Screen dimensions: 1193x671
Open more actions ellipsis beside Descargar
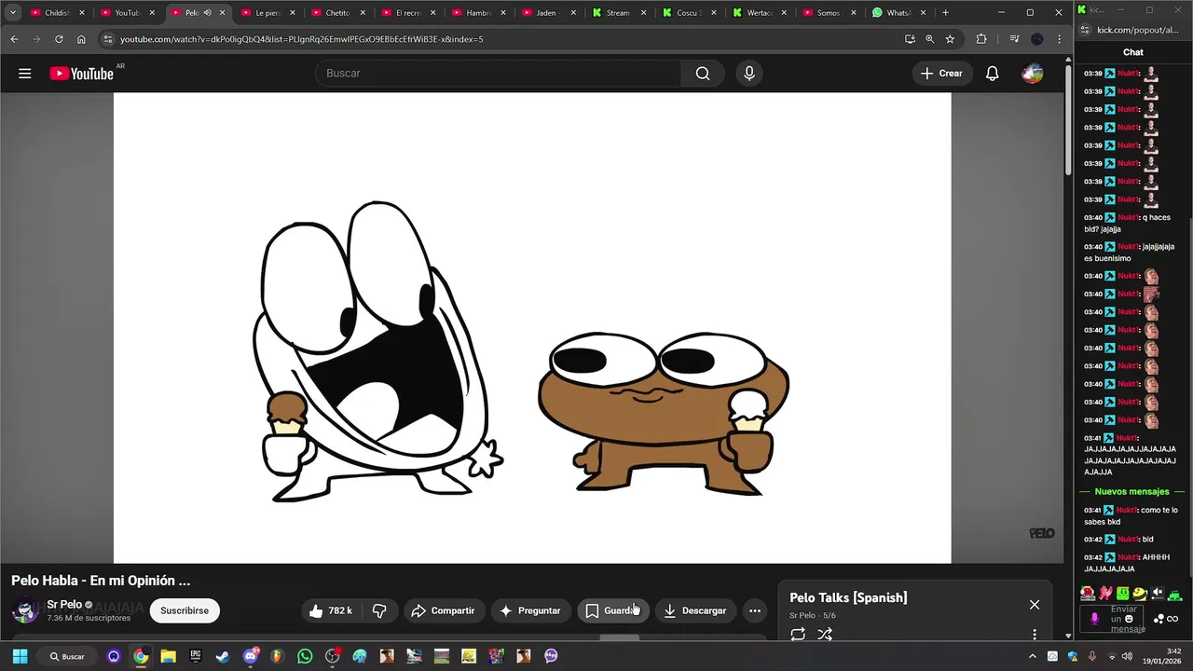click(755, 610)
